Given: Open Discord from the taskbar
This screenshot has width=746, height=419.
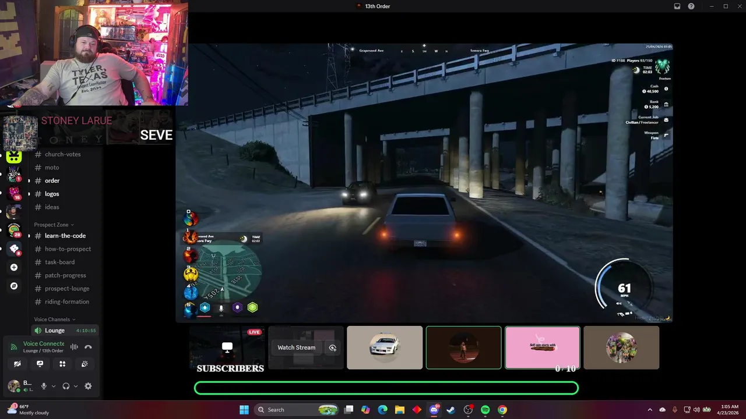Looking at the screenshot, I should (434, 410).
